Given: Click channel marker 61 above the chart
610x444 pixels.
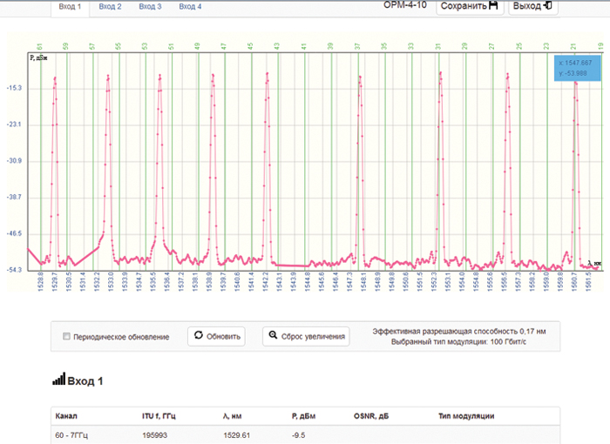Looking at the screenshot, I should pyautogui.click(x=40, y=44).
